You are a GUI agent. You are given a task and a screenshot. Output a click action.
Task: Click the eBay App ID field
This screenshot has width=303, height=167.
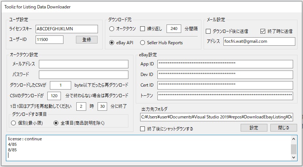pos(225,64)
